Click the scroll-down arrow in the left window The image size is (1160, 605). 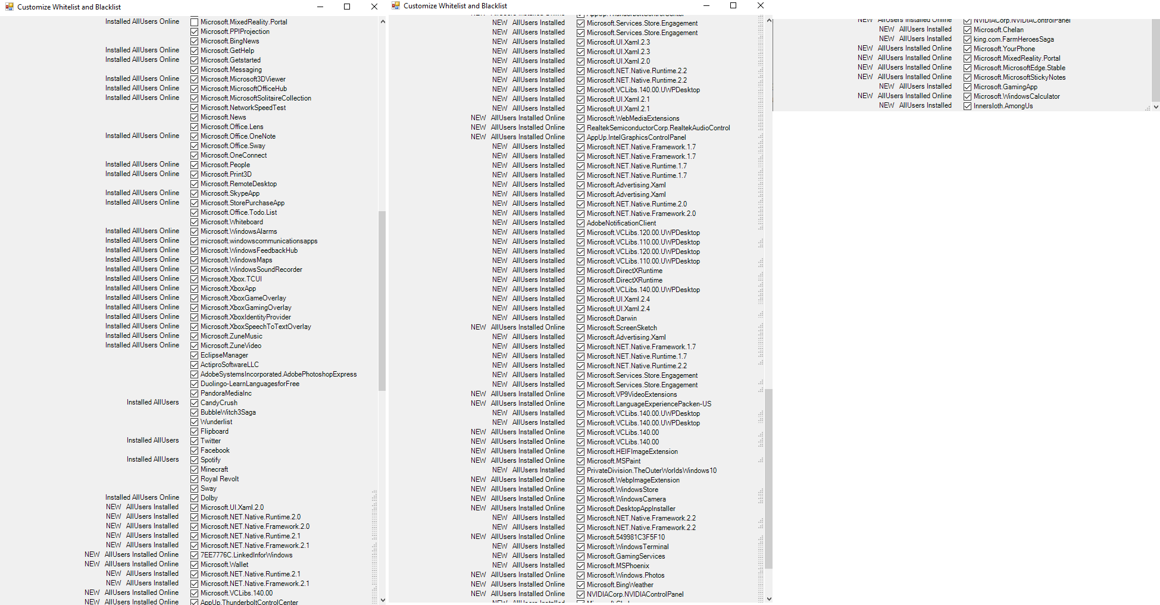382,600
